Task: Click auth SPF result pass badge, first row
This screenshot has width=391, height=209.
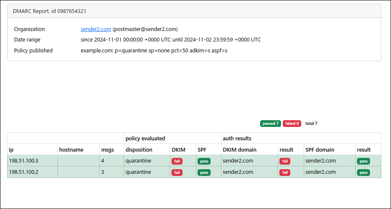Action: coord(363,161)
